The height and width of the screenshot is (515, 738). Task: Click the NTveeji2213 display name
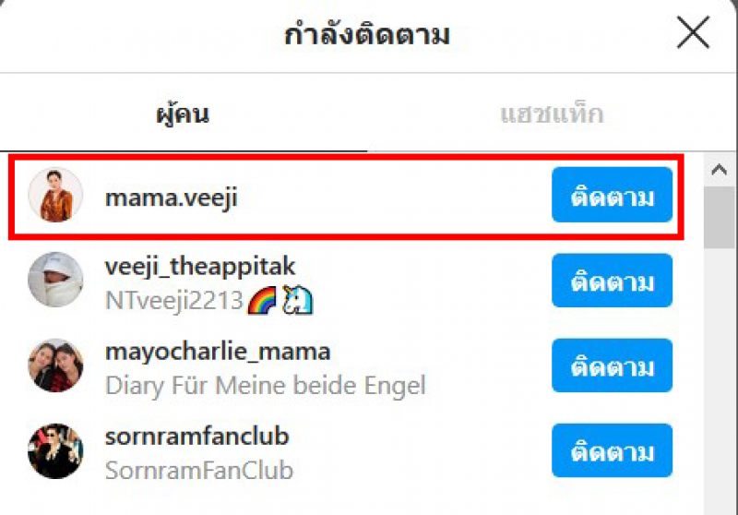coord(174,300)
